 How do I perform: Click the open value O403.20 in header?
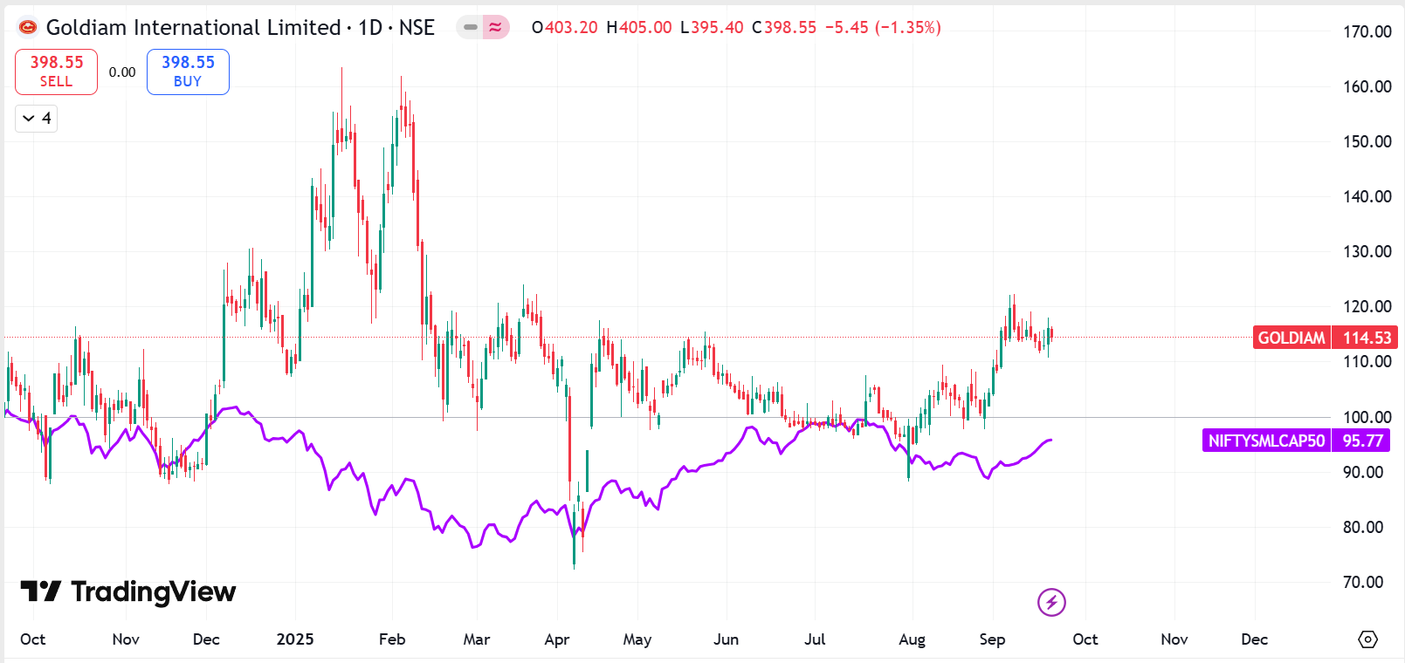pyautogui.click(x=565, y=28)
